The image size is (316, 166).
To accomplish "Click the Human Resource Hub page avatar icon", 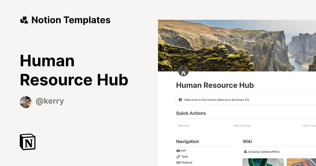I will [x=183, y=71].
